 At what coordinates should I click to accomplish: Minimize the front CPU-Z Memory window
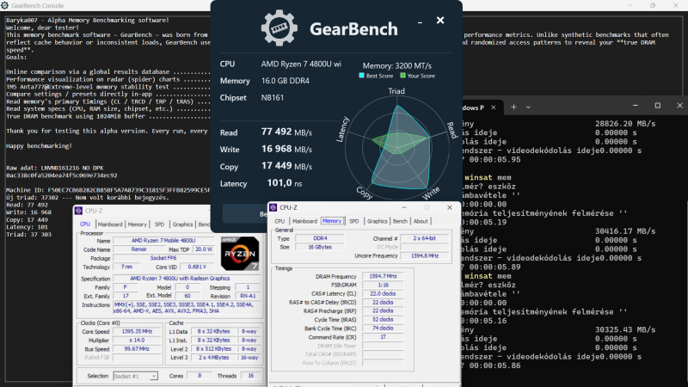tap(404, 207)
